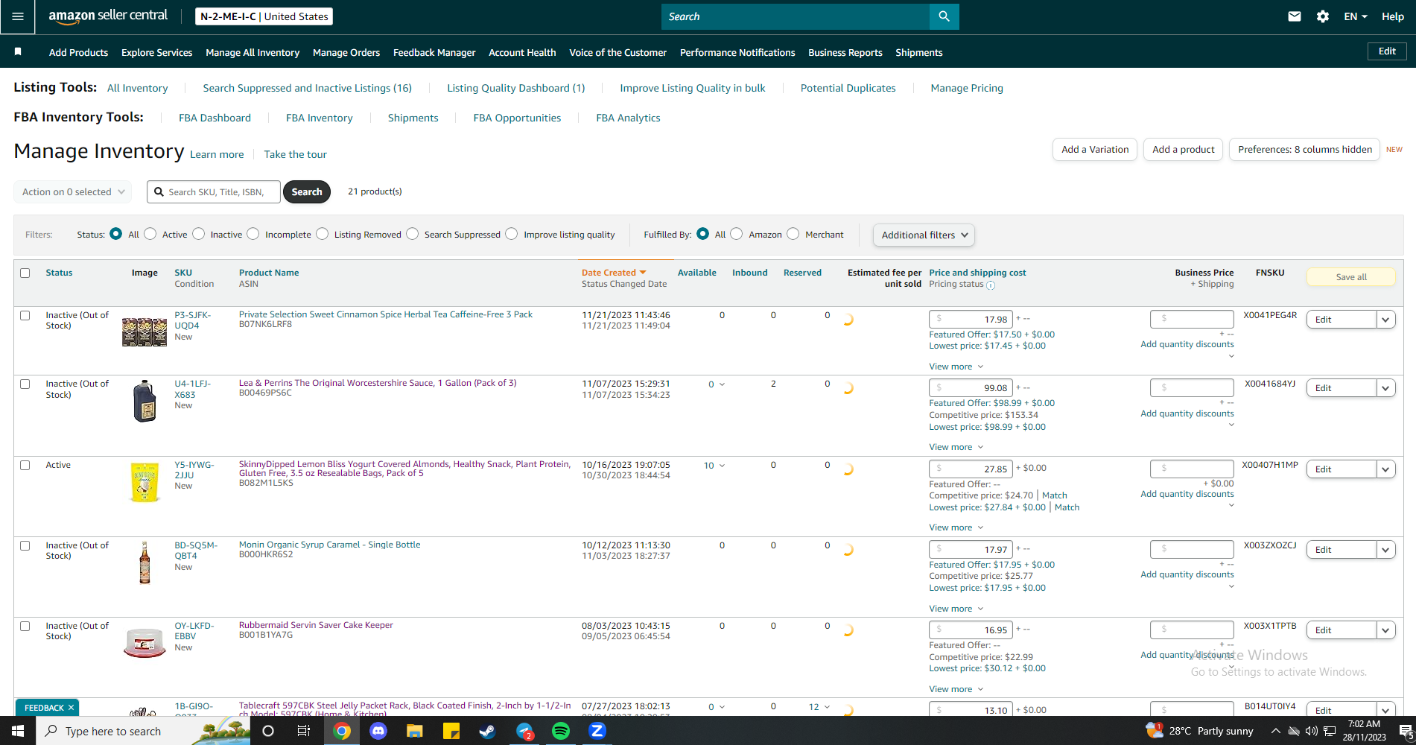Click the search magnifier button in header

point(944,16)
